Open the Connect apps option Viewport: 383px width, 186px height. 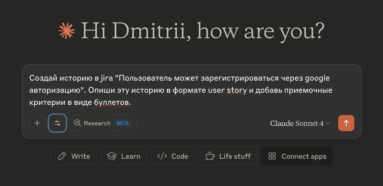click(x=297, y=156)
